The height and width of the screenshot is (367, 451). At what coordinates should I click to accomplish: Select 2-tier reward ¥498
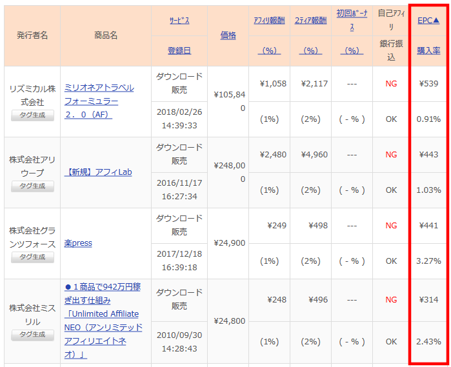pos(318,226)
